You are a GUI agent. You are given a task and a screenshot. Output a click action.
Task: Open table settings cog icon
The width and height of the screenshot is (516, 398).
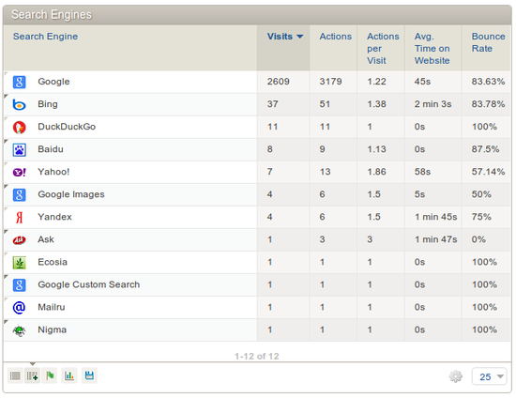pyautogui.click(x=456, y=376)
